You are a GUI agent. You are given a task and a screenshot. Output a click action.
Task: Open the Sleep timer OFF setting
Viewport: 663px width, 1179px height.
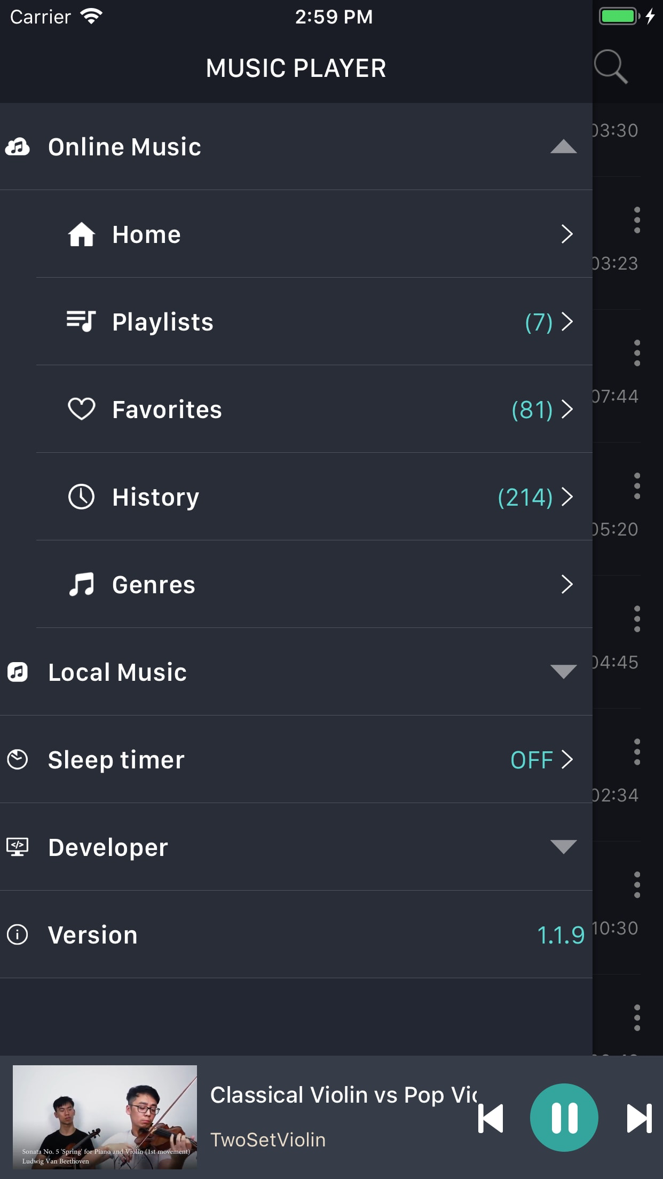541,759
